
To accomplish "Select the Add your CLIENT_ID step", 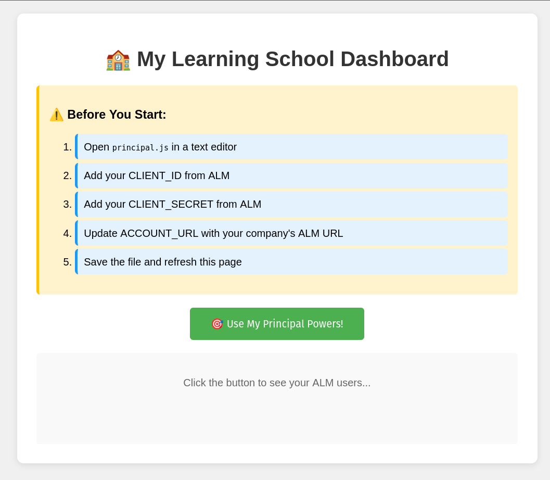I will point(157,175).
